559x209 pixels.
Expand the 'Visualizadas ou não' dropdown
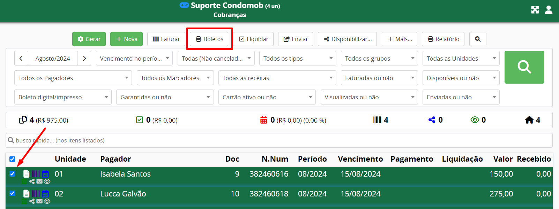369,97
